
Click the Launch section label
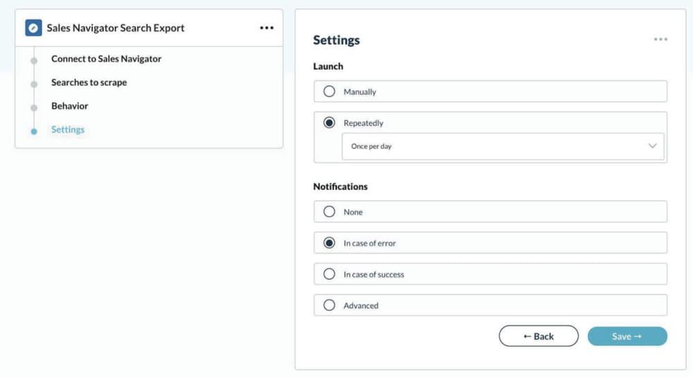[328, 67]
